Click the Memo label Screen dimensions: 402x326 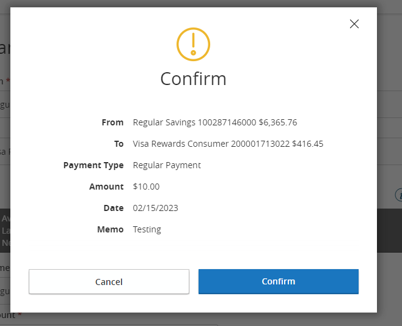click(110, 229)
